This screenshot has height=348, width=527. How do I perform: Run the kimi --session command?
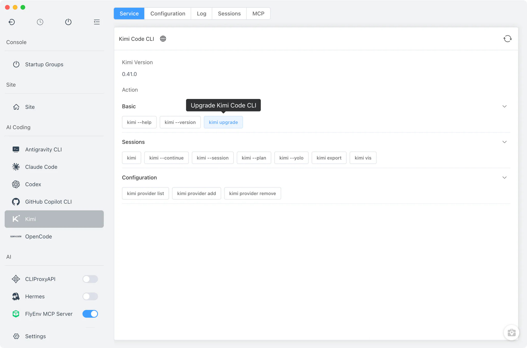point(213,158)
